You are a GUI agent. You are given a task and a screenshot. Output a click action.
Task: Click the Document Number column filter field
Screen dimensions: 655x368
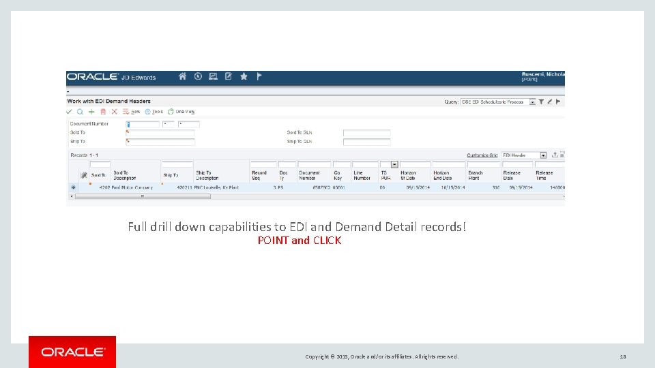point(314,164)
